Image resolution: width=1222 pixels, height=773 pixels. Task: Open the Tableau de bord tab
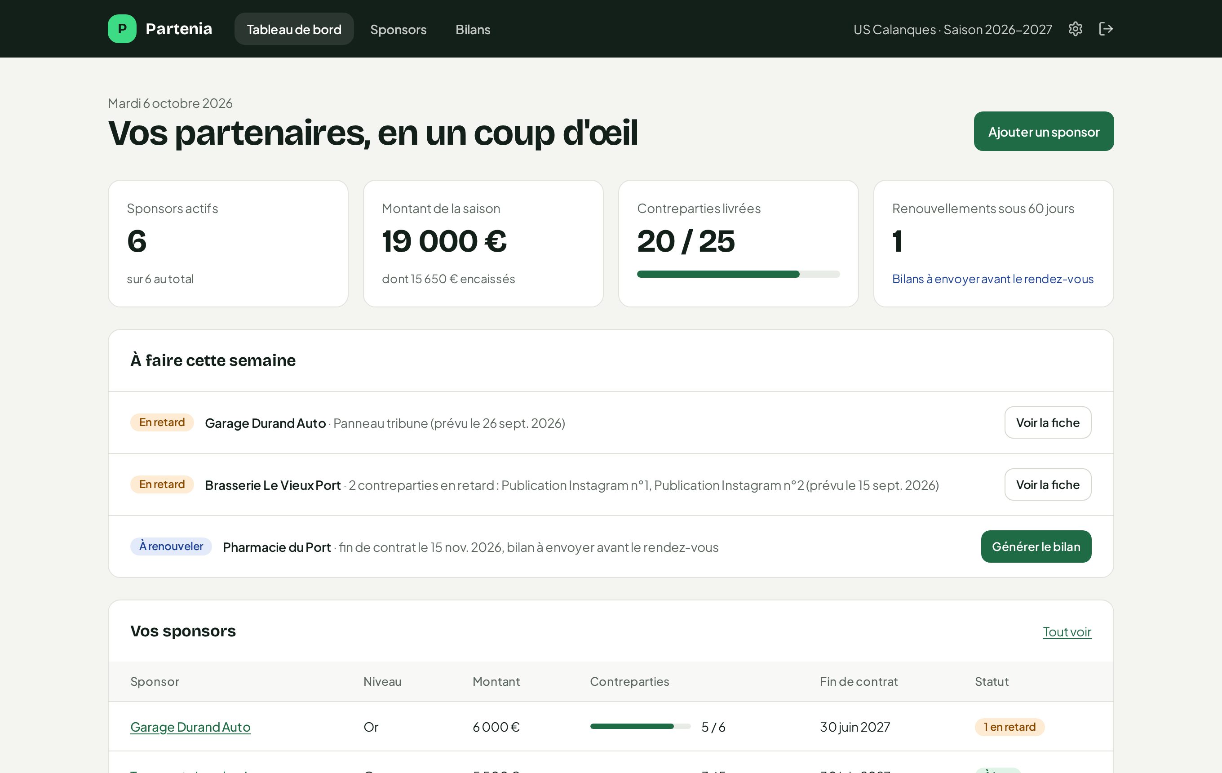point(294,29)
